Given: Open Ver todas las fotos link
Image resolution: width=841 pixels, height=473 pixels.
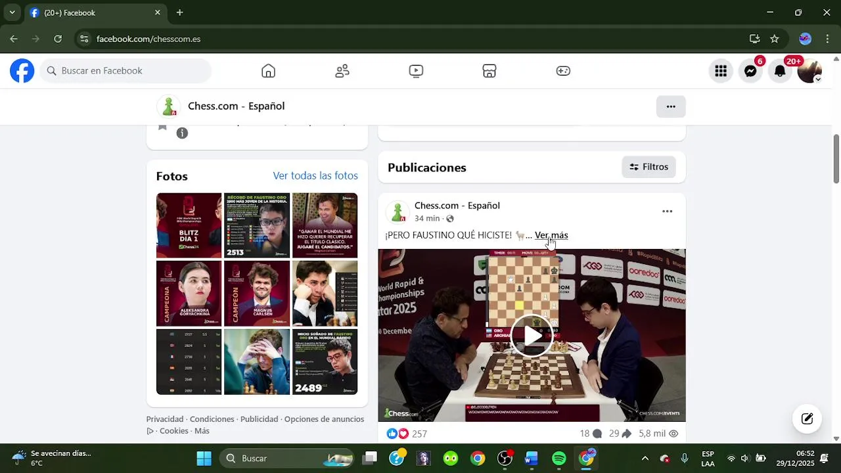Looking at the screenshot, I should 315,175.
